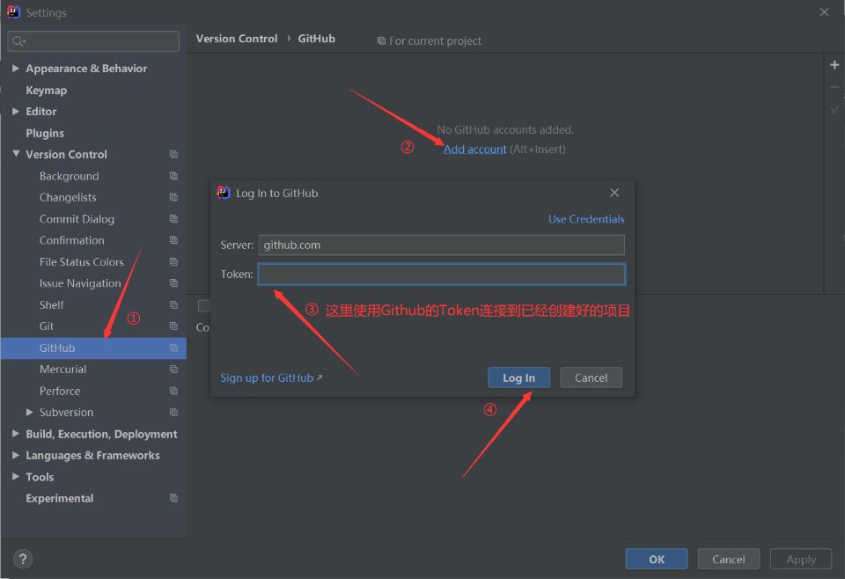
Task: Click the Apply button
Action: [x=801, y=559]
